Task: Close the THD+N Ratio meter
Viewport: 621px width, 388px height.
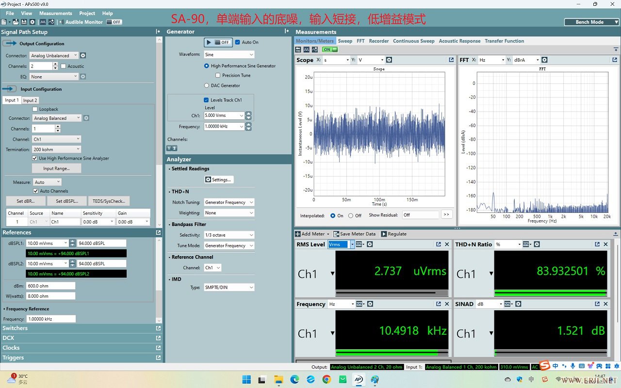Action: 605,244
